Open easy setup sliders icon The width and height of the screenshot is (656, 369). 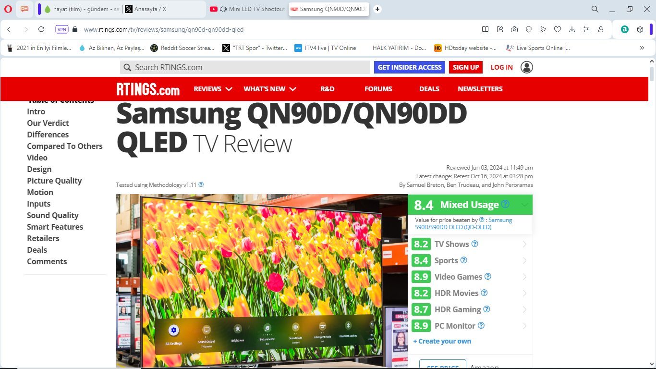[x=586, y=29]
